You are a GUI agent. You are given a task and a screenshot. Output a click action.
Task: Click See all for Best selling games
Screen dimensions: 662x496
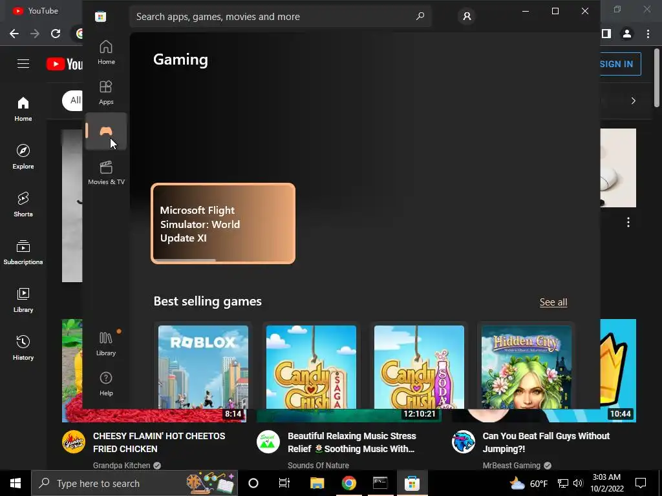click(x=553, y=302)
